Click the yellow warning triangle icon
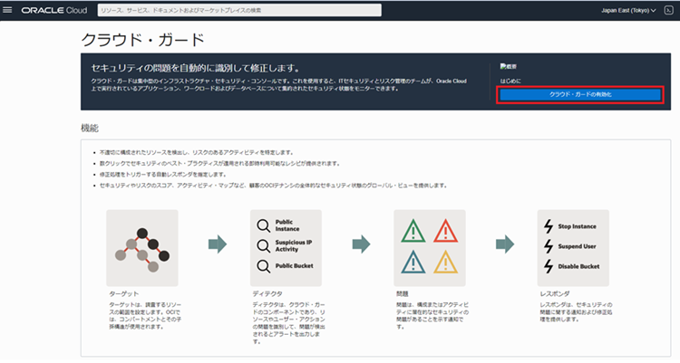Image resolution: width=680 pixels, height=363 pixels. [445, 262]
